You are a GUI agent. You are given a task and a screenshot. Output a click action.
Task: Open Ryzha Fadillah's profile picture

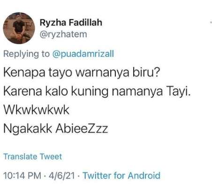click(x=19, y=28)
